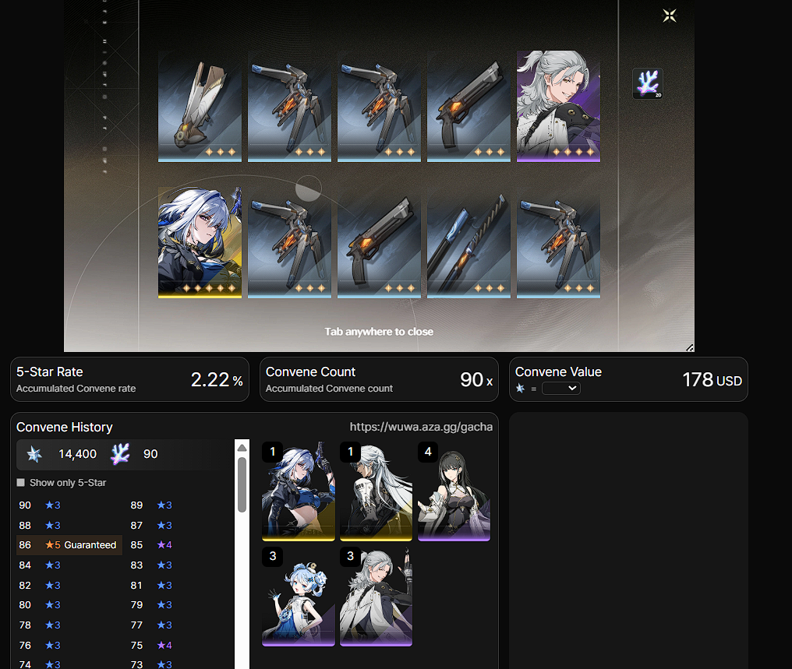Screen dimensions: 792x669
Task: Click the blue-haired gunner 5-star portrait in history
Action: pos(298,491)
